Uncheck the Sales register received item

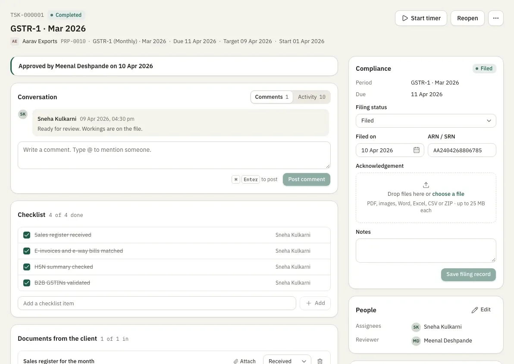click(27, 235)
